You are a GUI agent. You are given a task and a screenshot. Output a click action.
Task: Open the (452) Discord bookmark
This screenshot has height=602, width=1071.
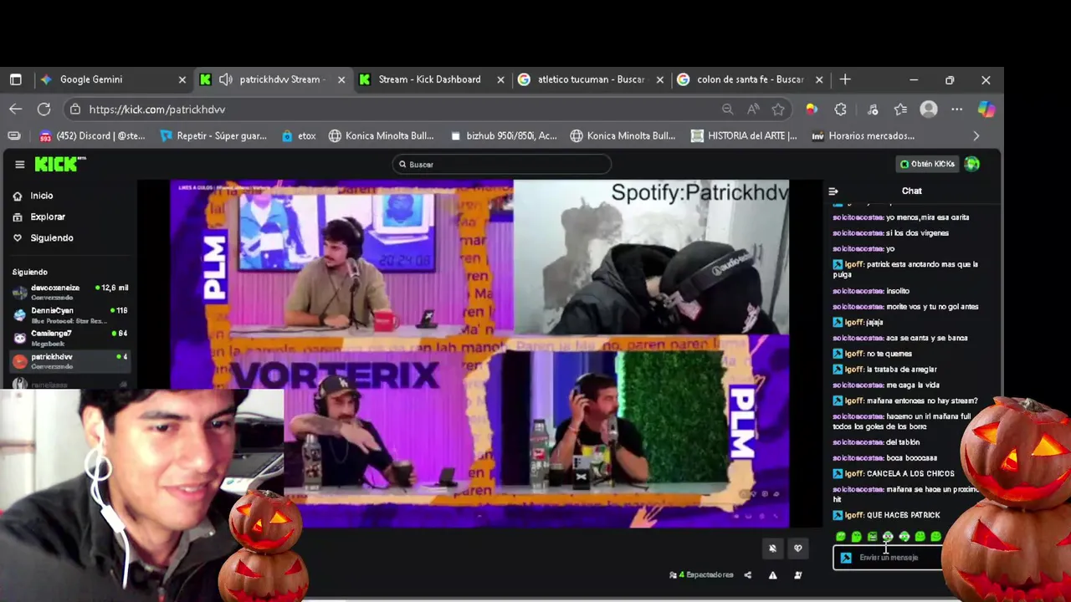click(x=93, y=135)
